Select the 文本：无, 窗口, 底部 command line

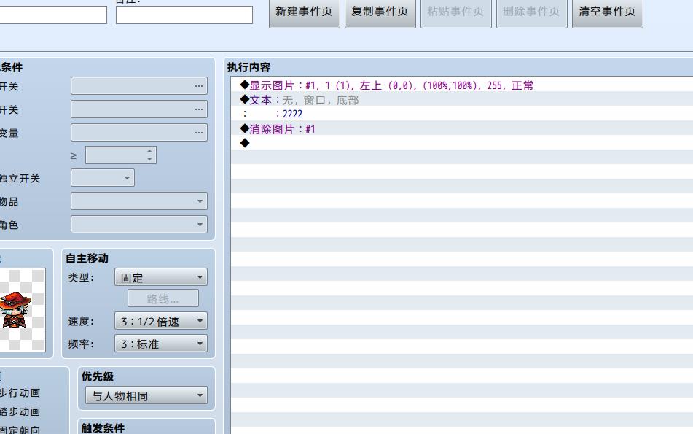click(462, 99)
